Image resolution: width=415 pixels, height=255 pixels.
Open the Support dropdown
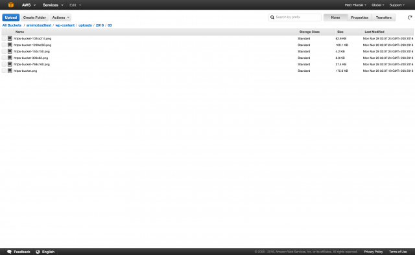(397, 5)
